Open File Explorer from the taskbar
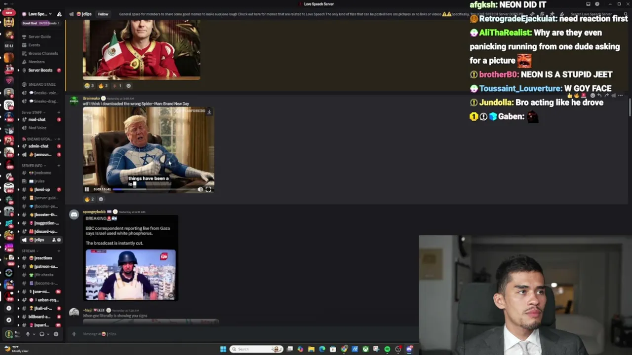The height and width of the screenshot is (355, 632). pos(311,349)
